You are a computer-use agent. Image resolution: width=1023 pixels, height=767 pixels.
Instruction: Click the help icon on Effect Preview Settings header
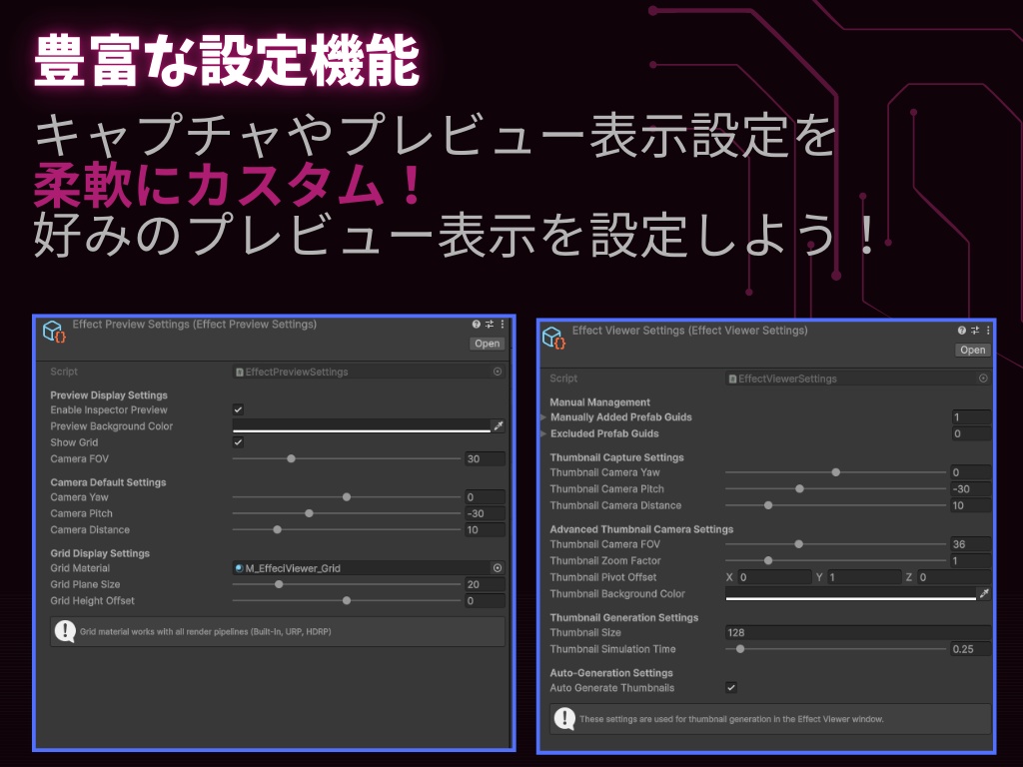476,324
